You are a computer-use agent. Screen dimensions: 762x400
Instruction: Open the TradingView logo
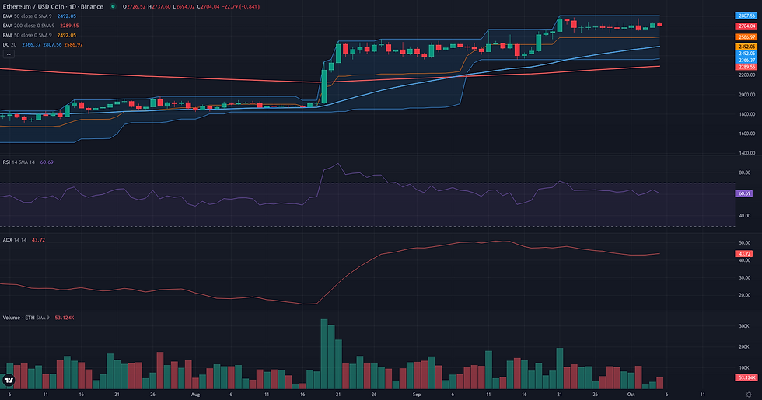tap(9, 380)
